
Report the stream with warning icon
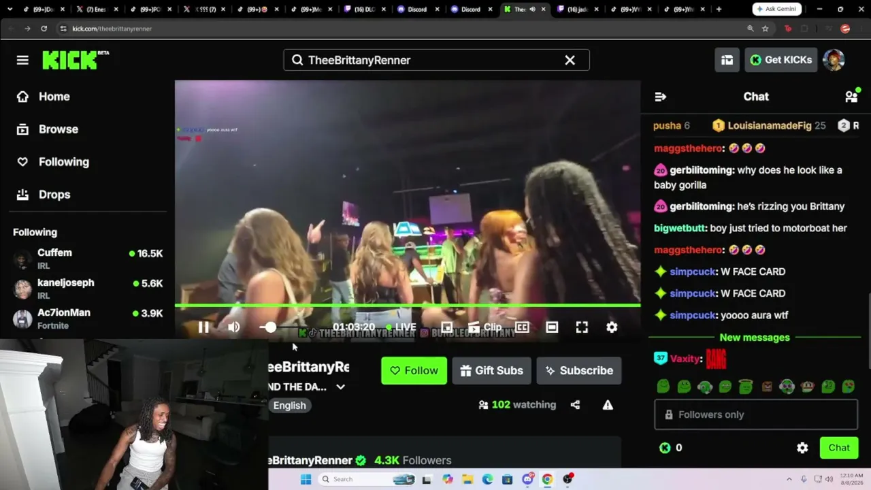coord(608,405)
